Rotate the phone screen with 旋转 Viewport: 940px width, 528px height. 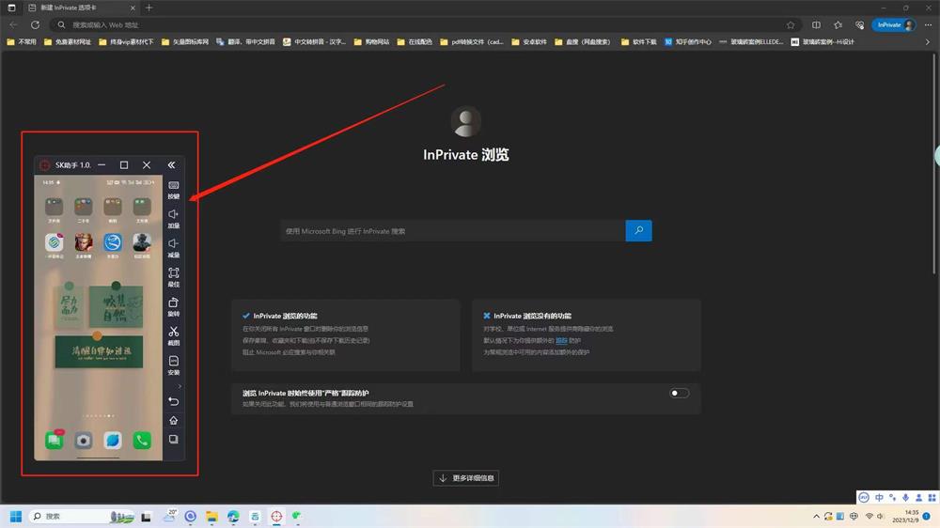coord(174,305)
